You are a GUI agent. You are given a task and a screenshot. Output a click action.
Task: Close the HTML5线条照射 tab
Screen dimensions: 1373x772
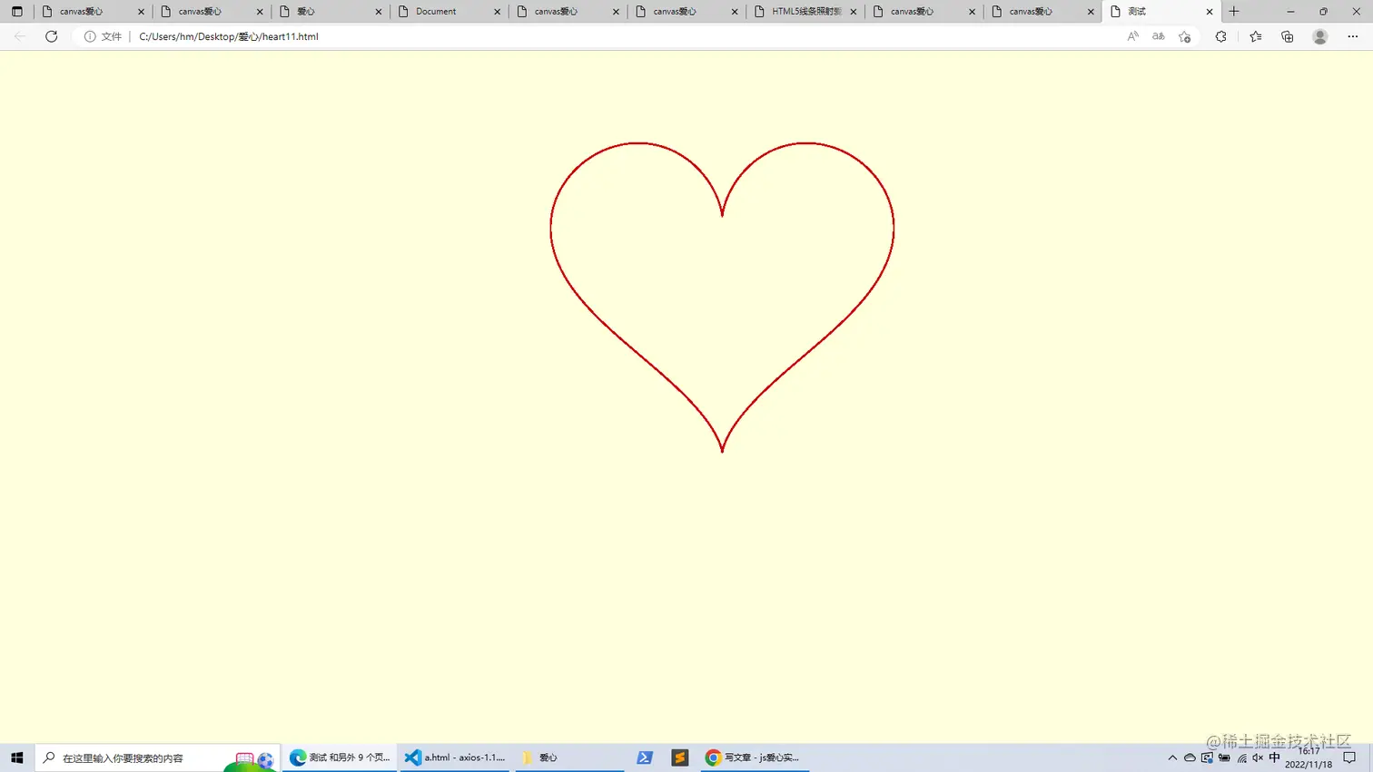pos(854,12)
